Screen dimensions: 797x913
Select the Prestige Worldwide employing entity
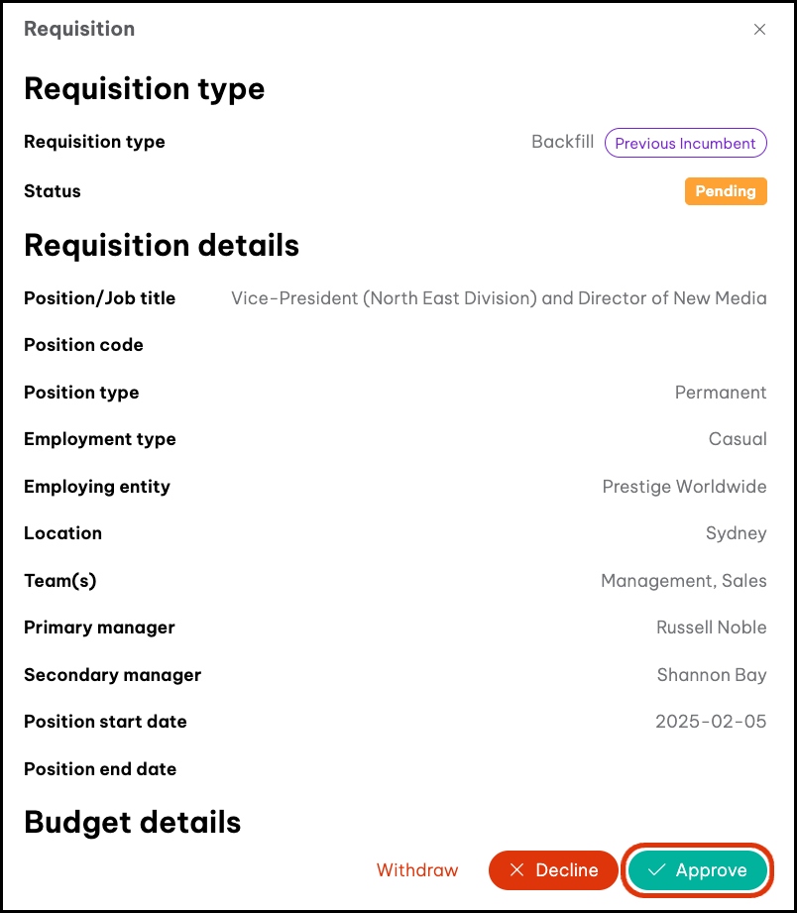684,487
